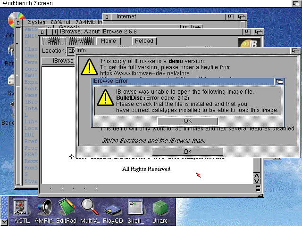Image resolution: width=302 pixels, height=226 pixels.
Task: Click the System window vertical scrollbar
Action: [18, 105]
